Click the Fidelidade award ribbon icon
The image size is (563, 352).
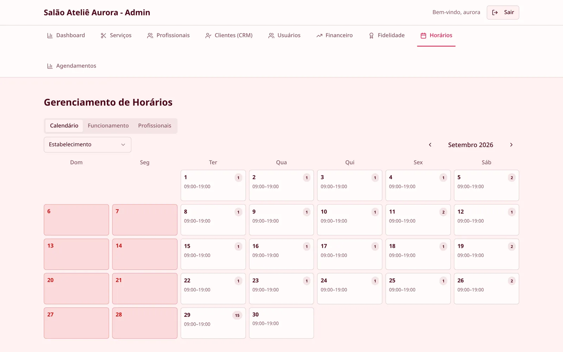[x=371, y=36]
